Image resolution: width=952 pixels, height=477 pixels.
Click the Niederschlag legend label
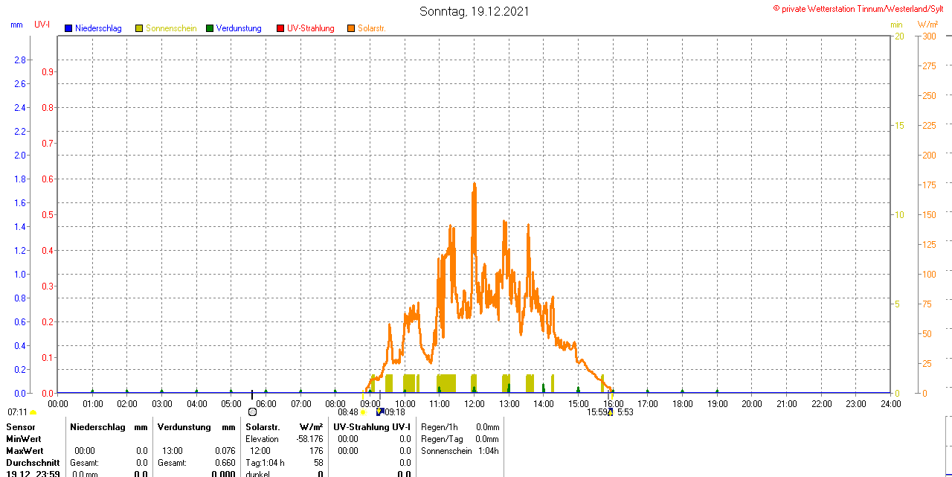click(x=98, y=28)
